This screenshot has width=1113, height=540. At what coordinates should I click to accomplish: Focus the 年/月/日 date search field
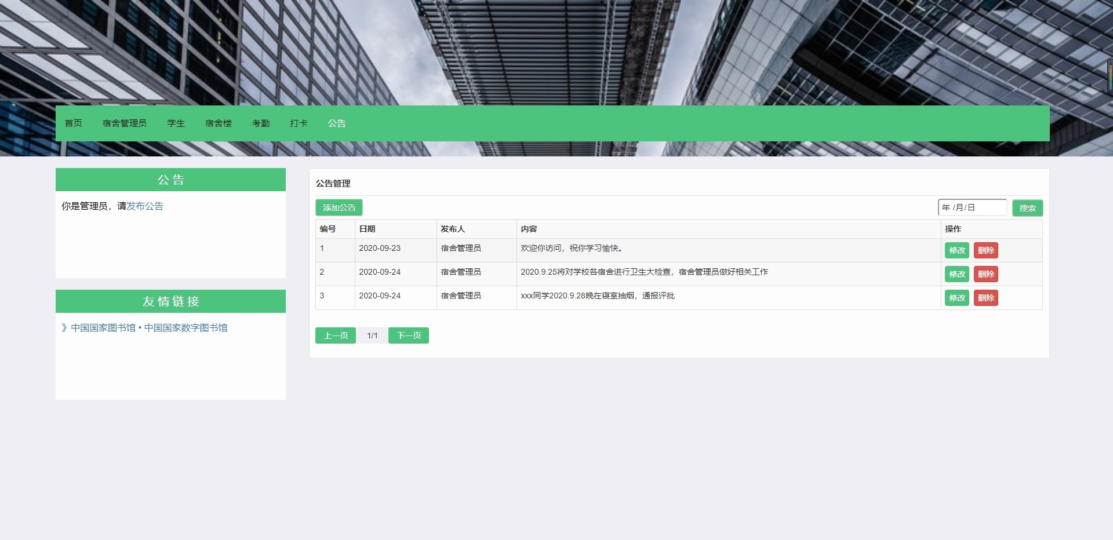[972, 207]
